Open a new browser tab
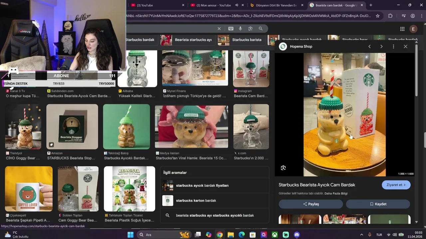Viewport: 426px width, 239px height. pos(371,5)
